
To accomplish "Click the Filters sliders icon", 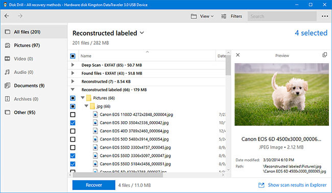I will click(224, 16).
